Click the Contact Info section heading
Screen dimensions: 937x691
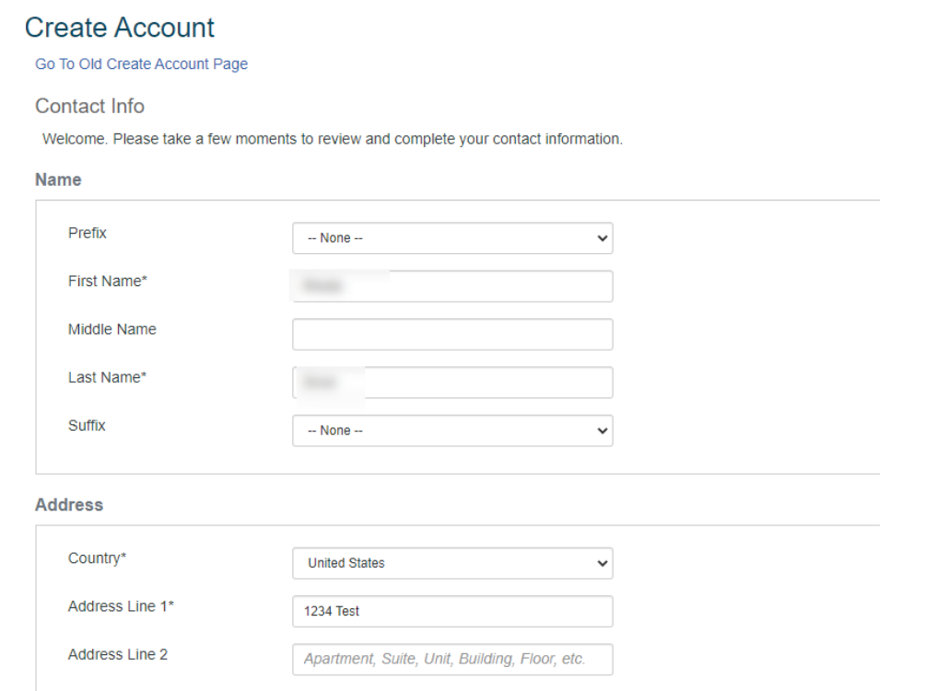pyautogui.click(x=89, y=107)
